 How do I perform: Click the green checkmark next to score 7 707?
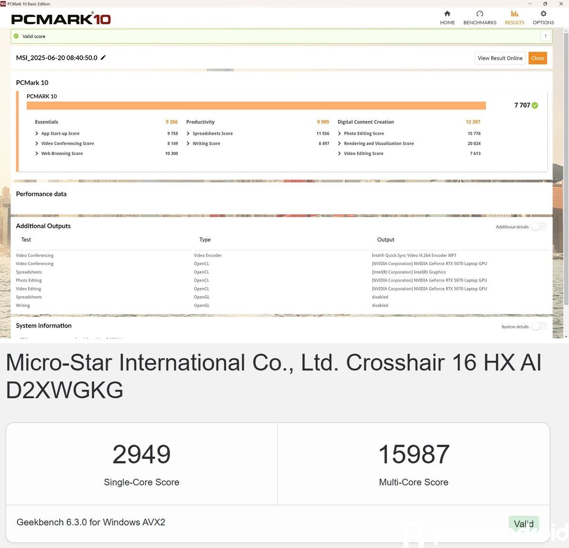pos(535,105)
